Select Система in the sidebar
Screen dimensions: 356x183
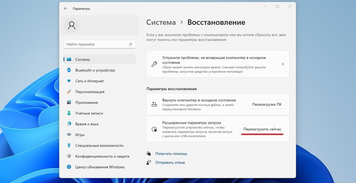pos(99,60)
